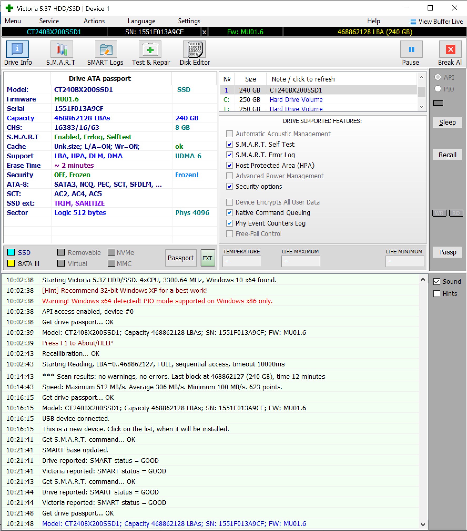Click the green EXT button
Viewport: 467px width, 531px height.
pos(208,258)
